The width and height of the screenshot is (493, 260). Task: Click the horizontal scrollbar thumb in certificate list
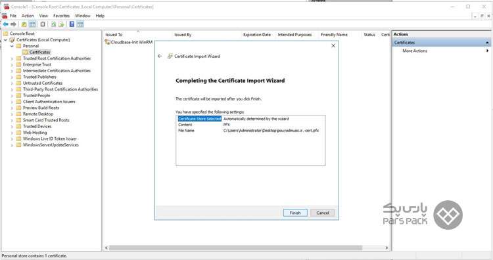click(x=235, y=248)
